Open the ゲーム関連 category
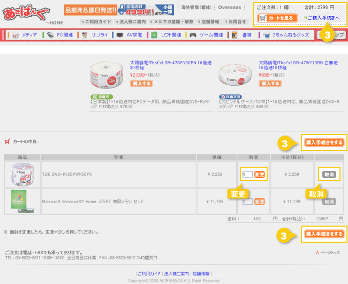This screenshot has width=348, height=284. point(211,35)
